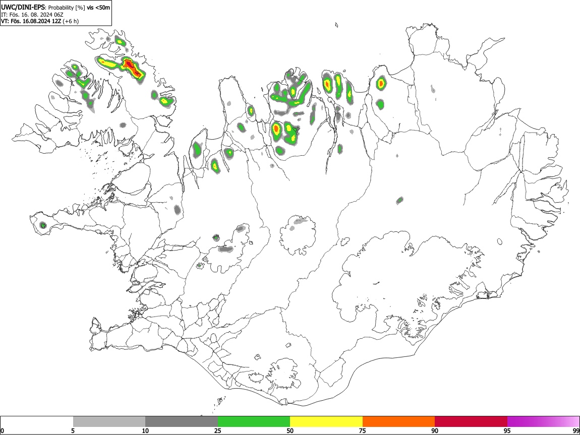The image size is (580, 435).
Task: Click the legend tick label '90'
Action: [435, 430]
